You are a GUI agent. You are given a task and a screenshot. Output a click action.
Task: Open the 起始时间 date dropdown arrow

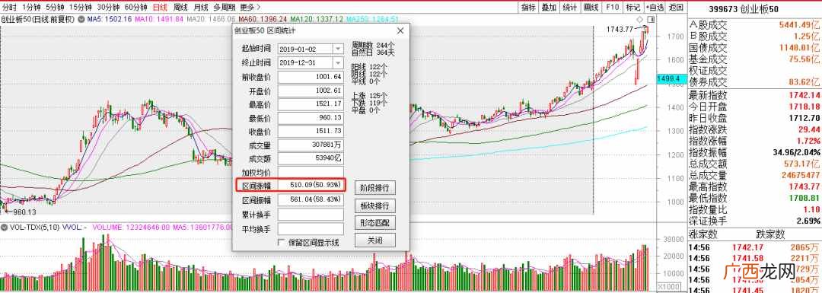[338, 49]
